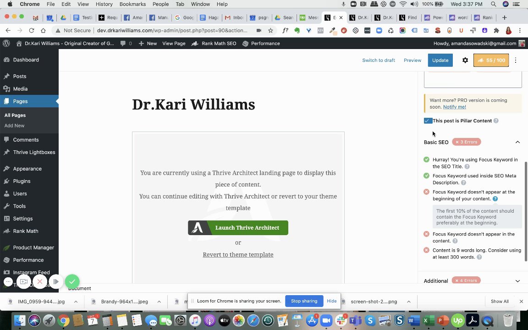Open View Page in admin bar

coord(174,44)
